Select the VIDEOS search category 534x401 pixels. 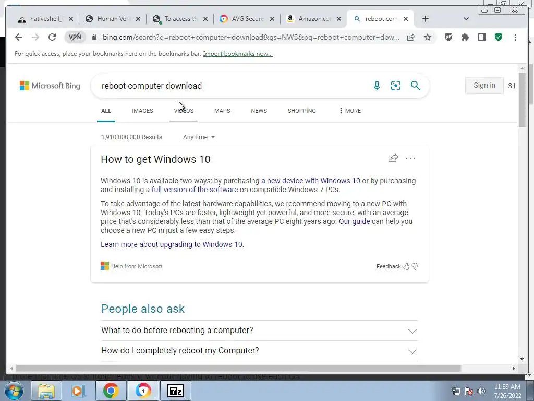(184, 111)
